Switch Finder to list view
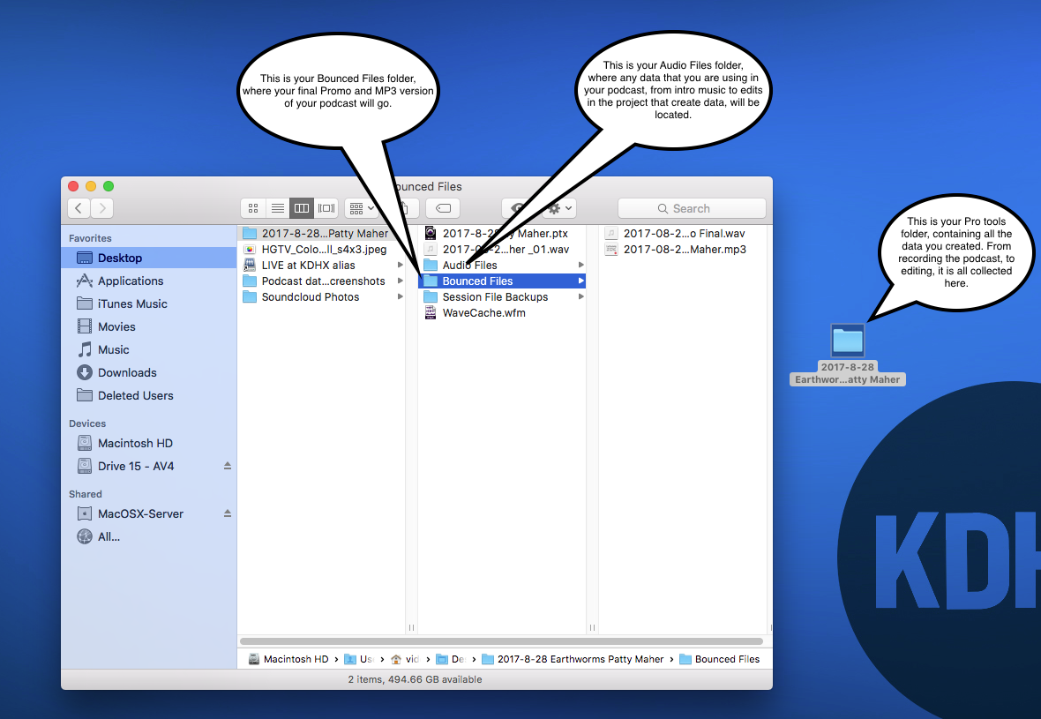This screenshot has height=719, width=1041. [277, 208]
